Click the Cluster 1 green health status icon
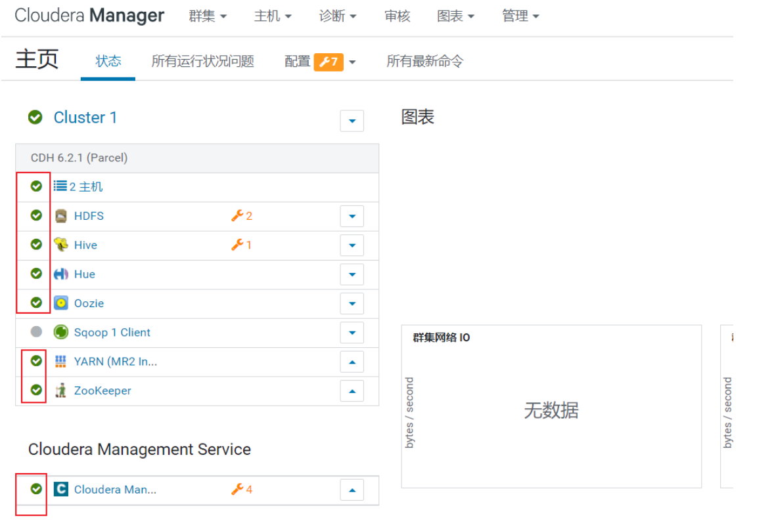 [35, 117]
